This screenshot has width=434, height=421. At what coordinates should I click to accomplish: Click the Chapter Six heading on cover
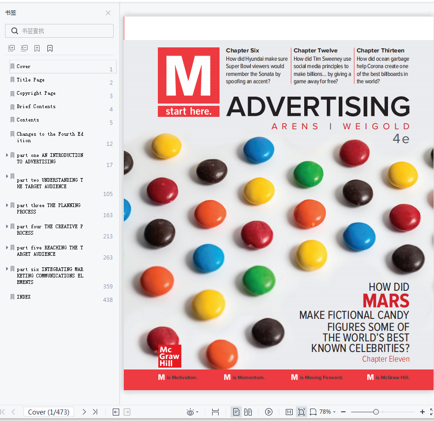(x=243, y=50)
